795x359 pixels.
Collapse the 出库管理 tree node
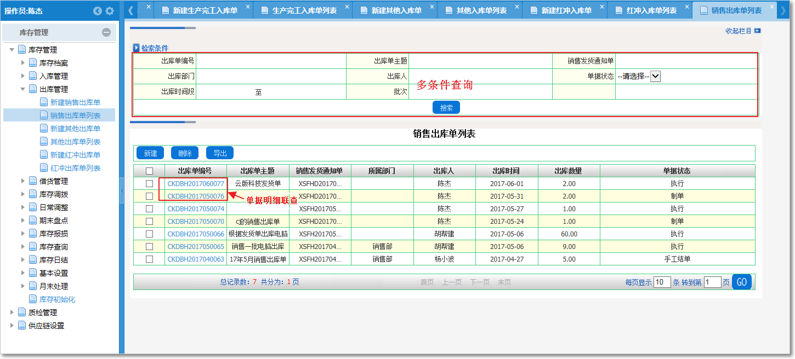click(23, 89)
